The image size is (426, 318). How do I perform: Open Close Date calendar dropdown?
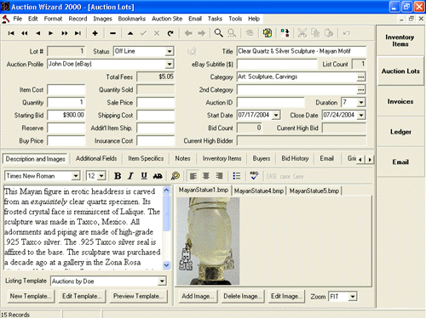click(361, 115)
